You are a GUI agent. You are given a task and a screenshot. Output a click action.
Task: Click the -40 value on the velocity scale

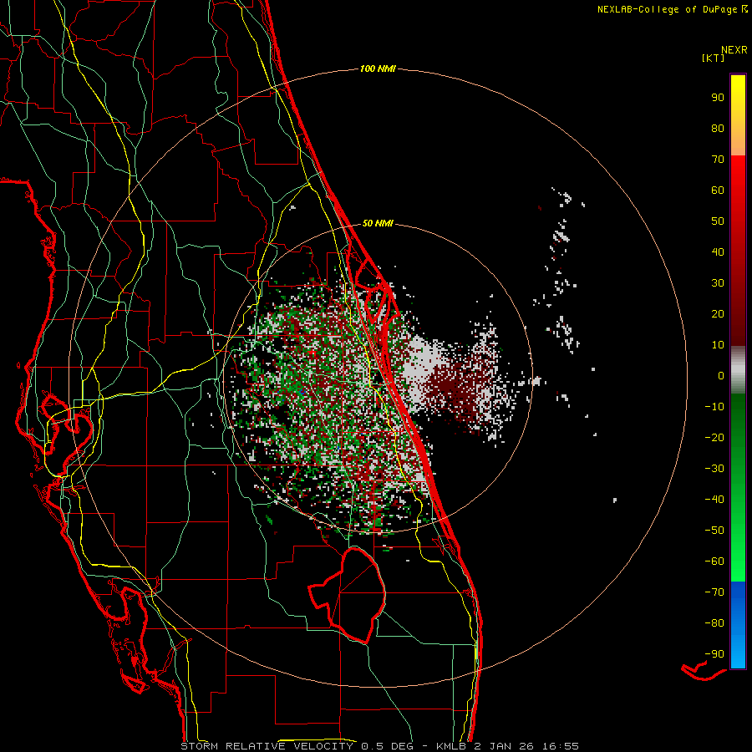(x=714, y=500)
